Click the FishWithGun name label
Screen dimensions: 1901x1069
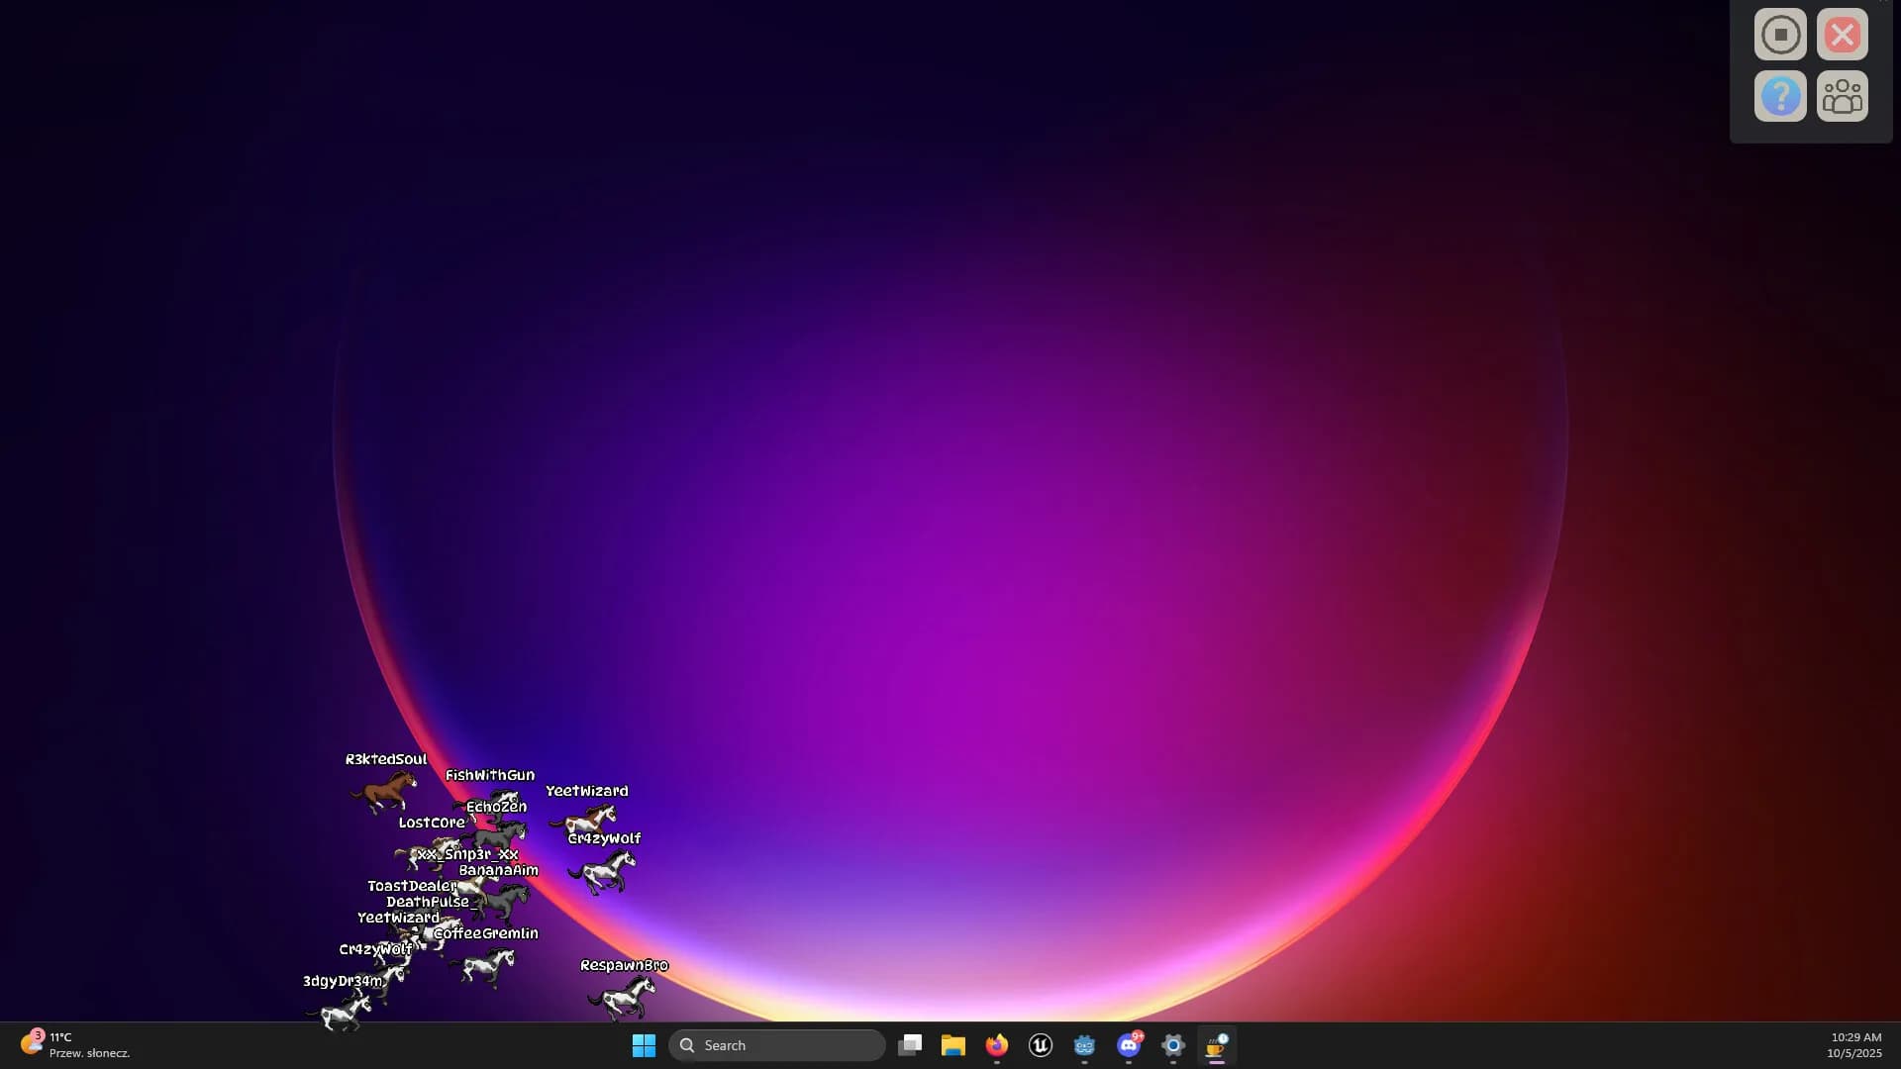coord(490,775)
